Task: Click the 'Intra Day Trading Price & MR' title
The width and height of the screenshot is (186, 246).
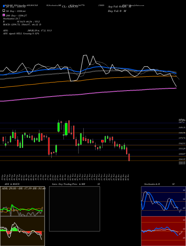Action: point(68,184)
